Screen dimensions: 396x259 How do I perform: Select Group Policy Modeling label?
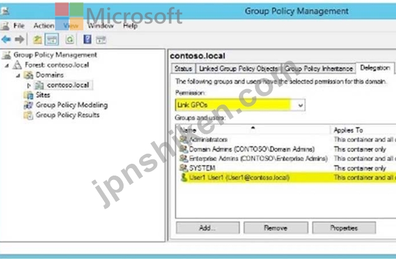coord(72,105)
